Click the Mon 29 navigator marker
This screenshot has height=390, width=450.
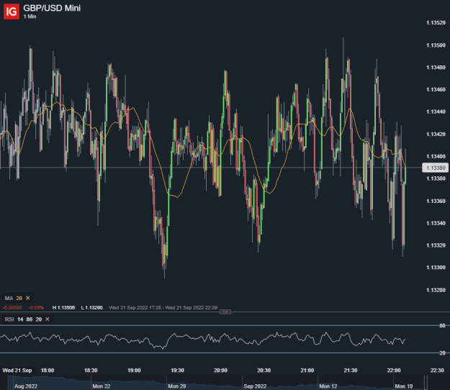click(177, 386)
